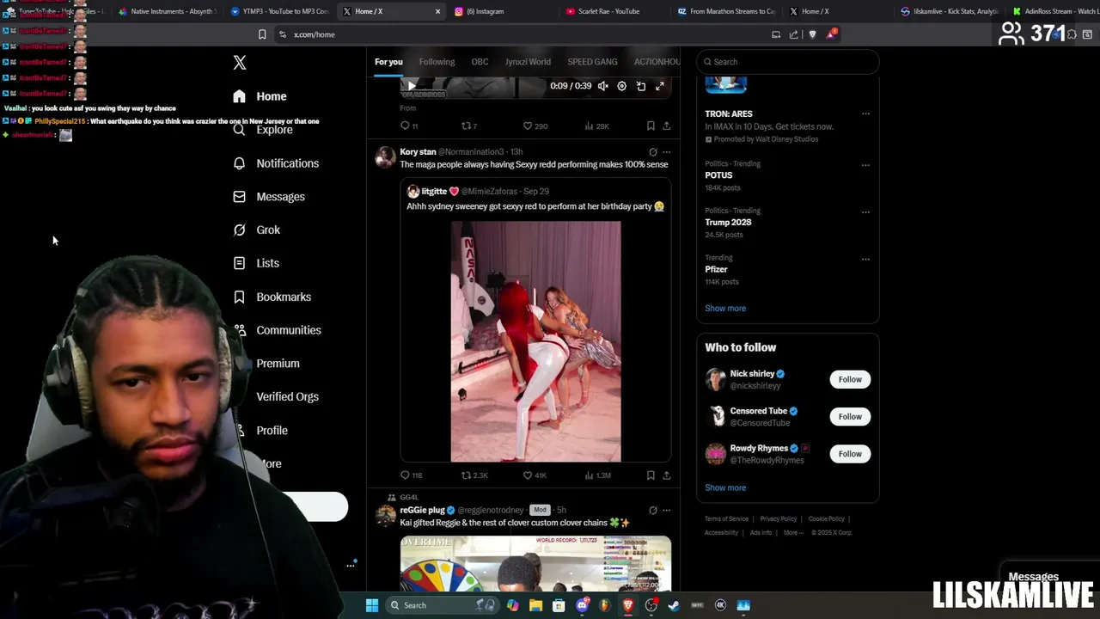Repost the top post with 7 reposts

tap(469, 126)
